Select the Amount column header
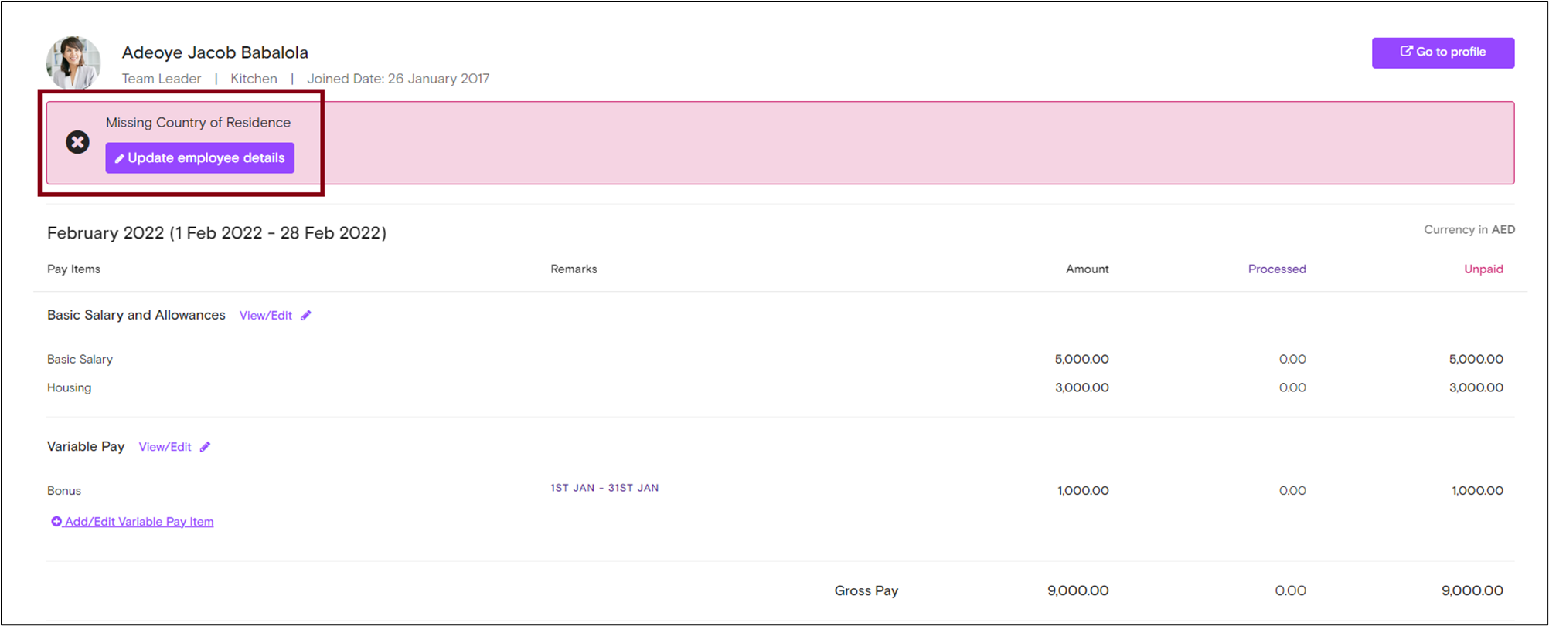Image resolution: width=1549 pixels, height=626 pixels. click(x=1087, y=269)
